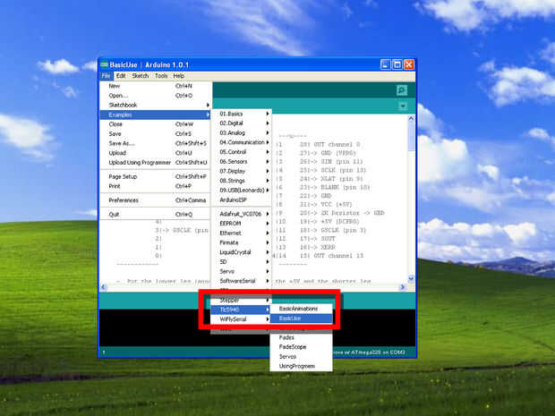This screenshot has width=555, height=416.
Task: Expand the 09.USB(Leonardo) examples submenu
Action: click(x=242, y=190)
